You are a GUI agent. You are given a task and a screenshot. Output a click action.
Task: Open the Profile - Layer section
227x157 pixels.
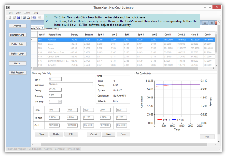(17, 54)
